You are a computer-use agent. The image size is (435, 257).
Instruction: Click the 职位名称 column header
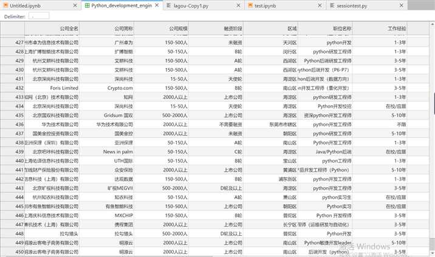(325, 29)
